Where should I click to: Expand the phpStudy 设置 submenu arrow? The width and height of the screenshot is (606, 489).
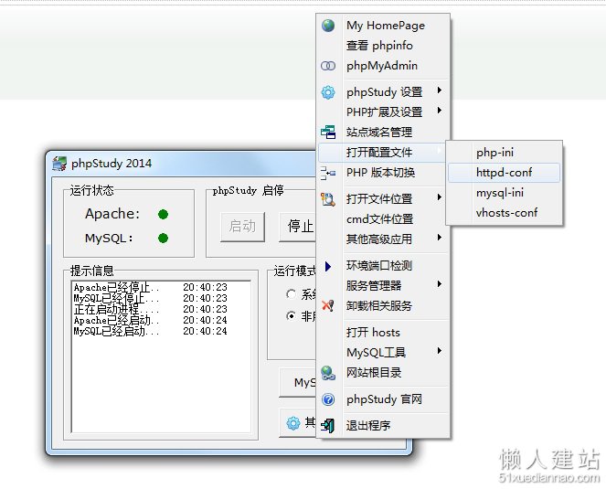tap(440, 90)
